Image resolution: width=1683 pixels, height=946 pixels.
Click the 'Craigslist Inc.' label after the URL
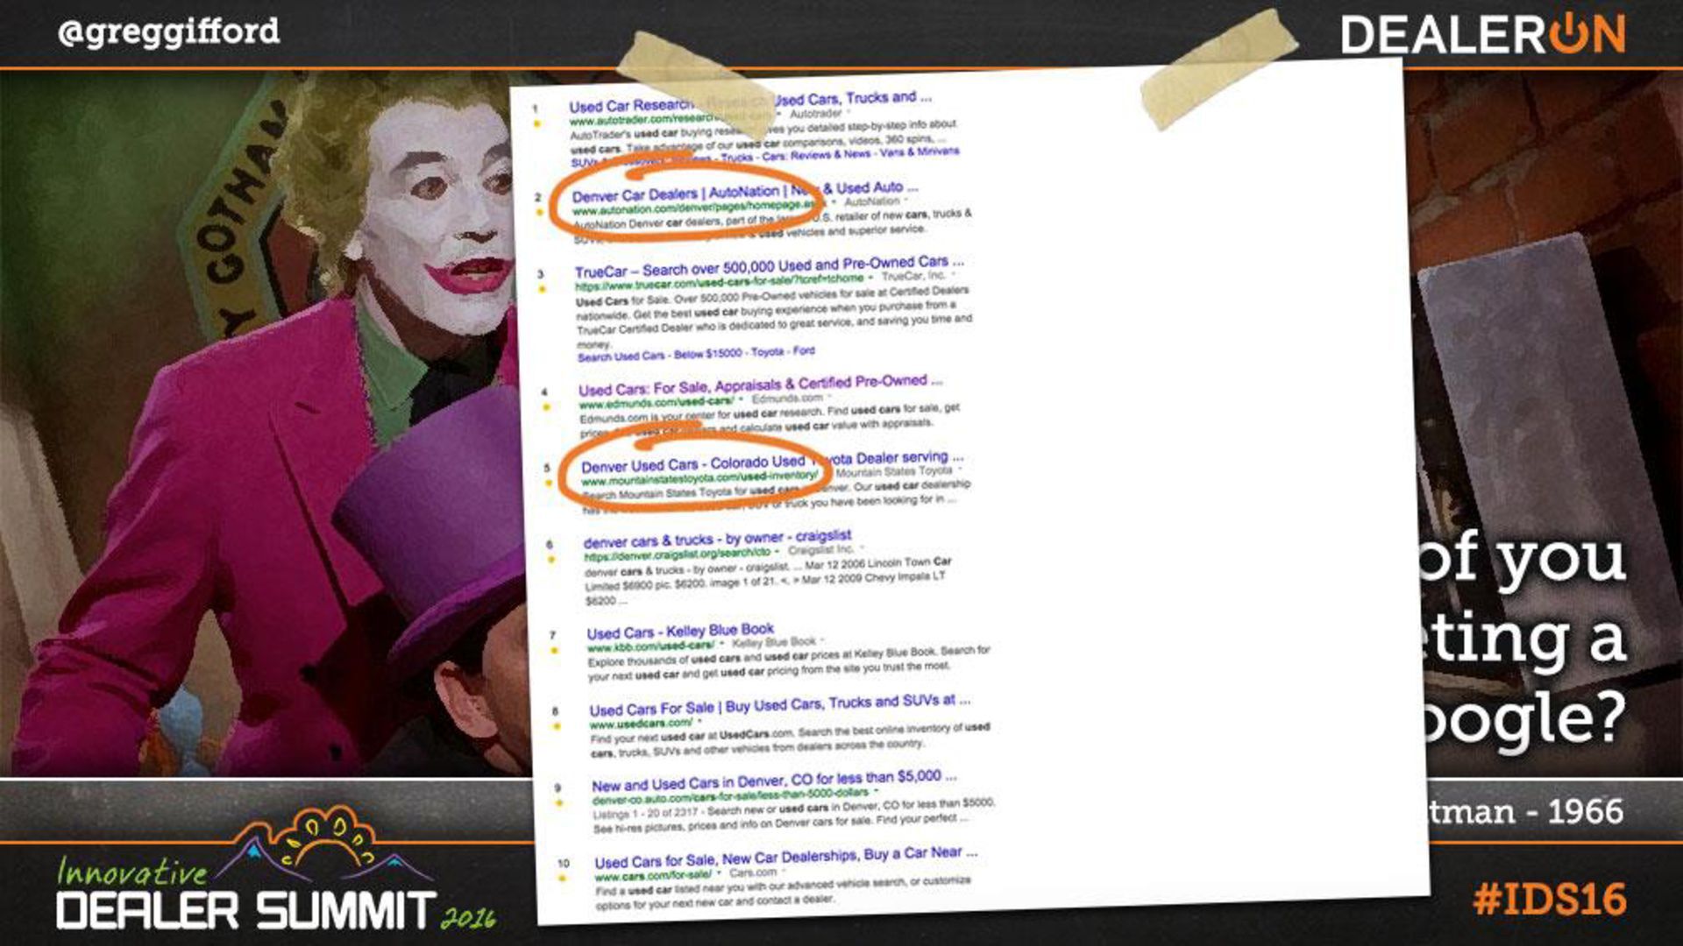tap(820, 550)
